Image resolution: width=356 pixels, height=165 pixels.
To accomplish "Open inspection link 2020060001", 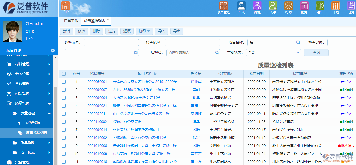I will click(x=97, y=82).
